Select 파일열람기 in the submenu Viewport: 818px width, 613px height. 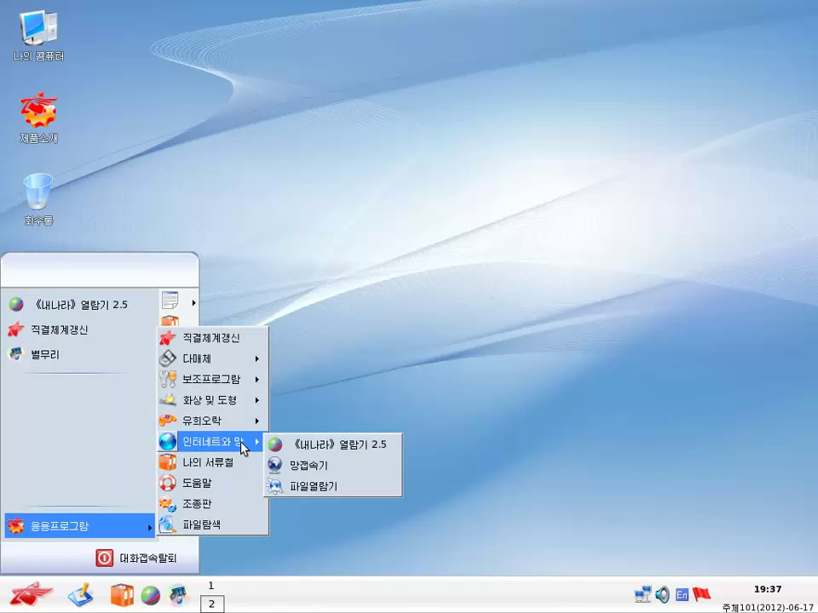click(313, 486)
